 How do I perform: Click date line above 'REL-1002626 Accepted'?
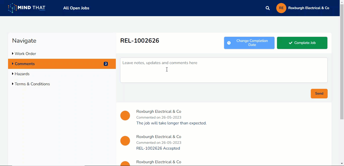click(159, 143)
